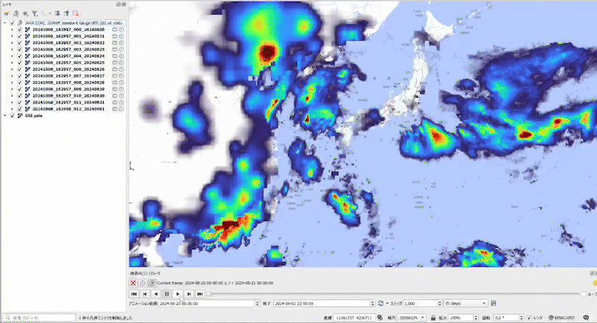
Task: Expand layer 002_20240822 legend
Action: (12, 42)
